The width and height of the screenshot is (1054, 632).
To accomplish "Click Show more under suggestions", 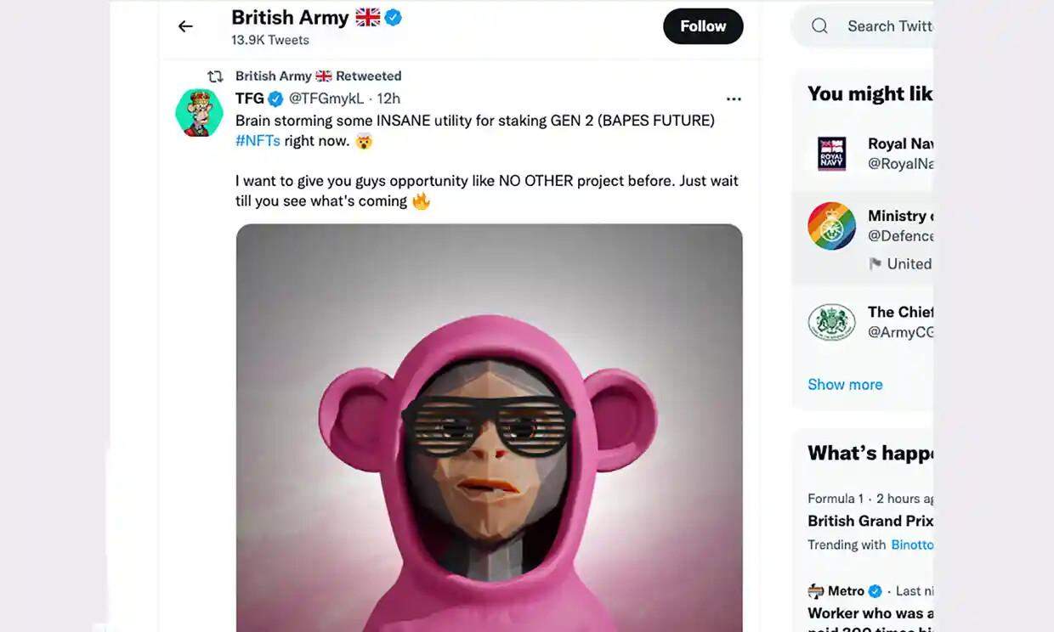I will [x=845, y=384].
